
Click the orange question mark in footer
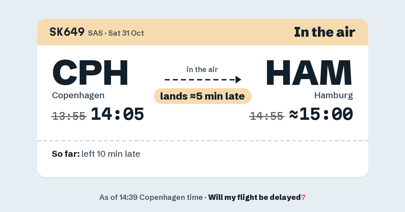click(303, 197)
